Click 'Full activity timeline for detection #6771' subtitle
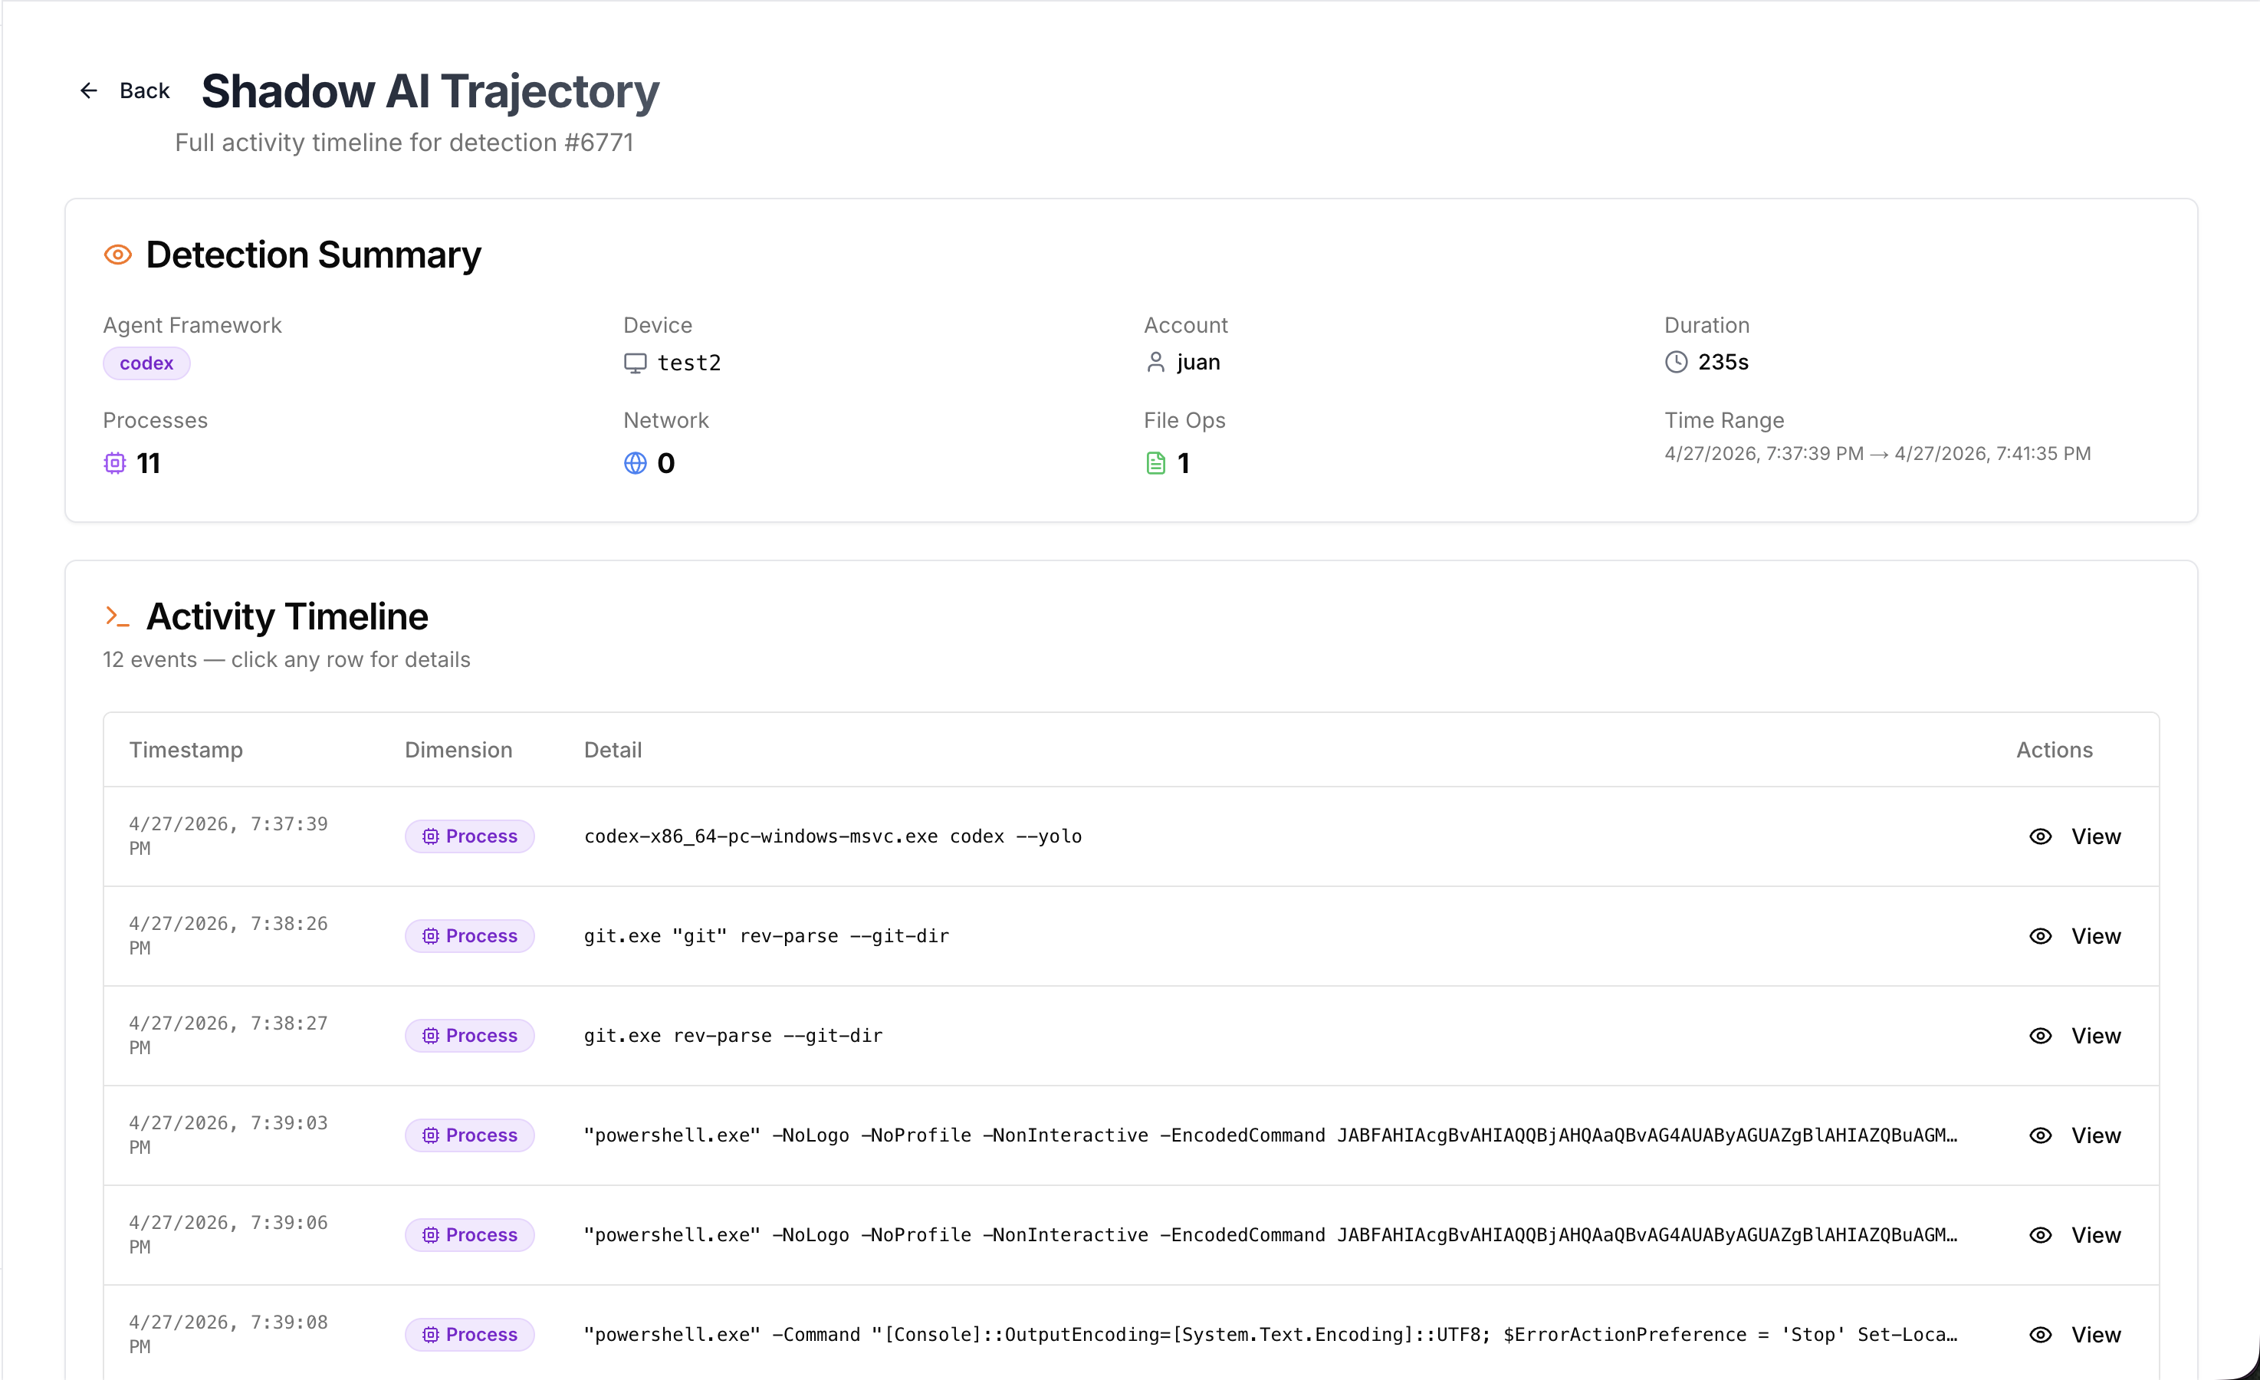Screen dimensions: 2260x1380 pyautogui.click(x=405, y=143)
